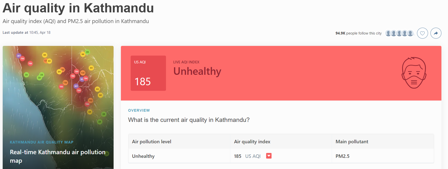
Task: Click the US AQI link in table
Action: 253,156
